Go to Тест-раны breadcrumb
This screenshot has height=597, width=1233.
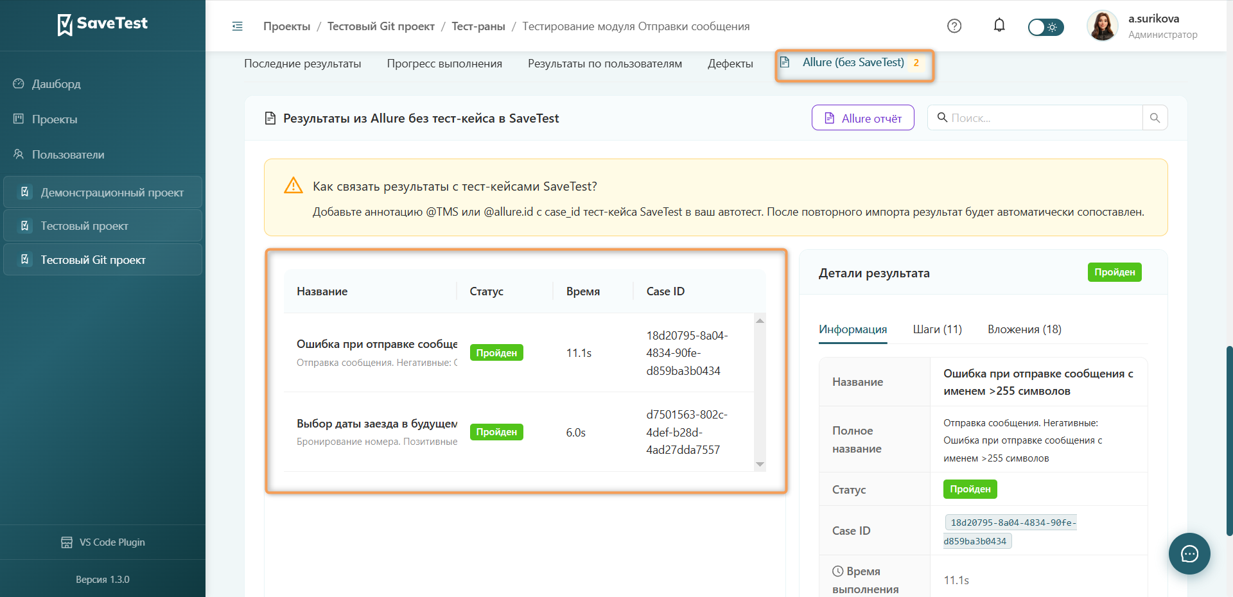click(478, 26)
